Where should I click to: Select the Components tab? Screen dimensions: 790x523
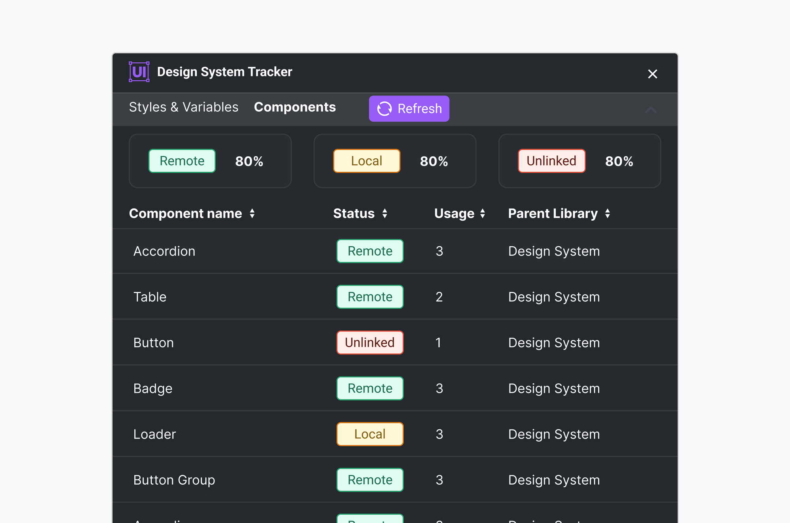295,107
